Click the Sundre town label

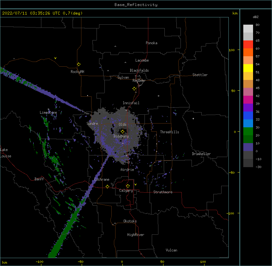[92, 124]
